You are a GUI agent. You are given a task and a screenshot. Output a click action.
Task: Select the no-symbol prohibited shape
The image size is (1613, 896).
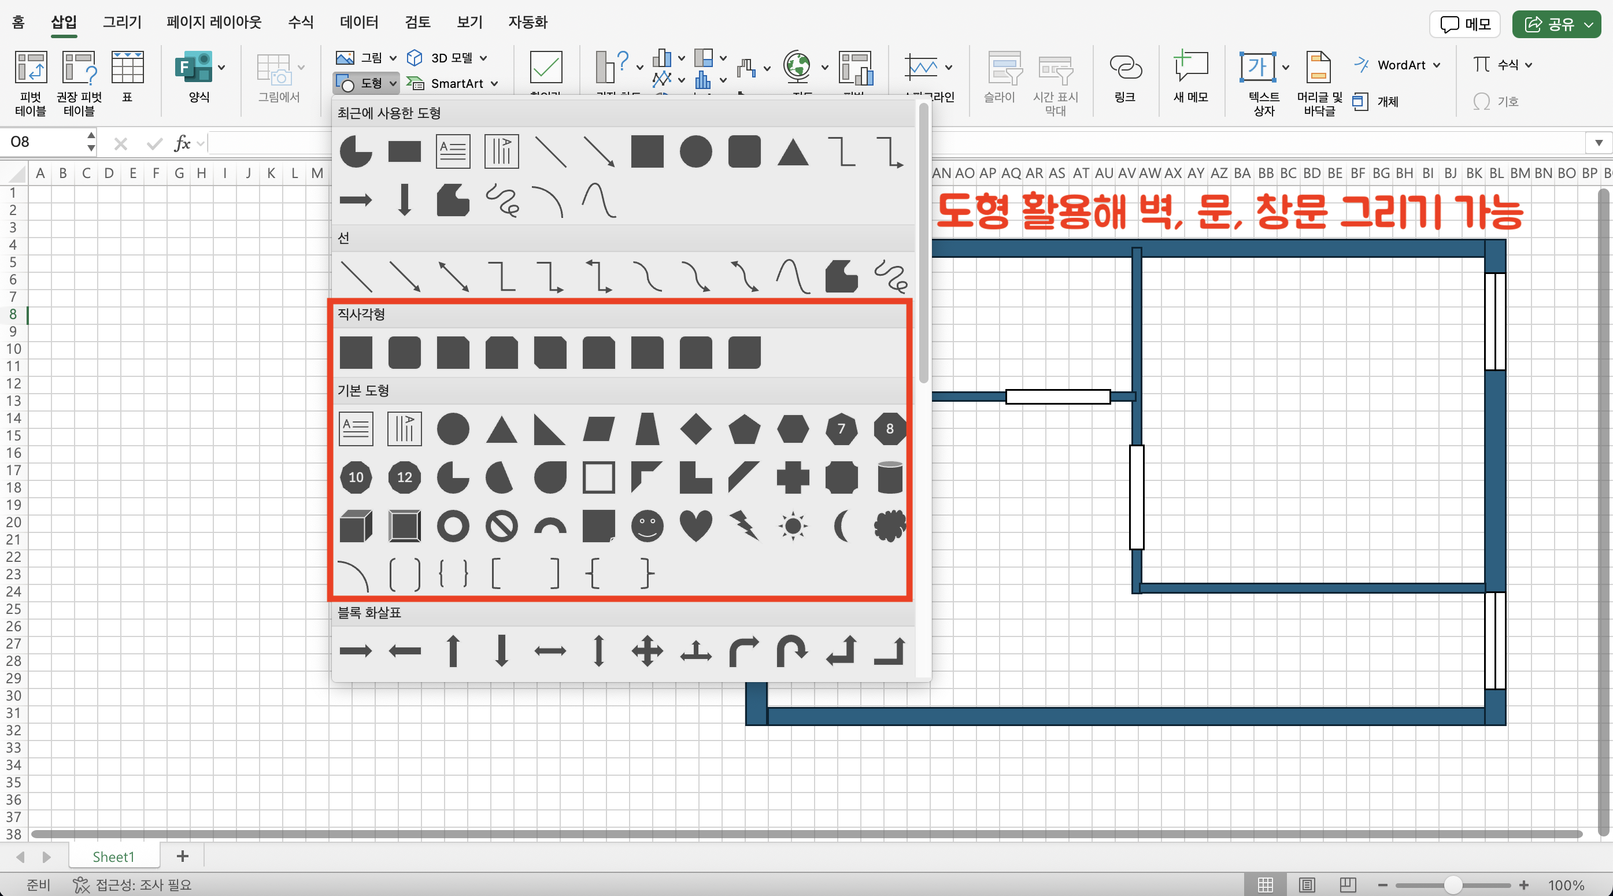click(502, 526)
